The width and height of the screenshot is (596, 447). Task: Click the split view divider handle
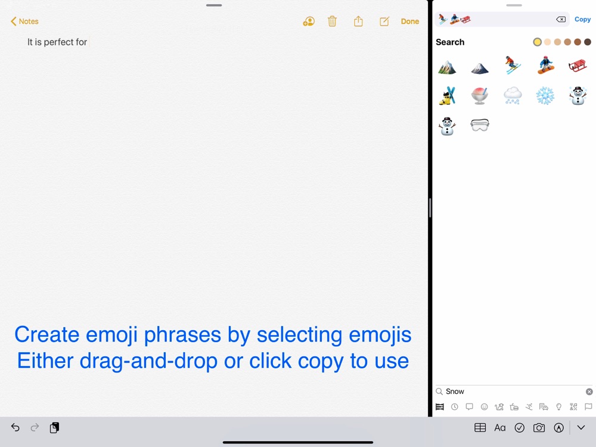pos(430,207)
